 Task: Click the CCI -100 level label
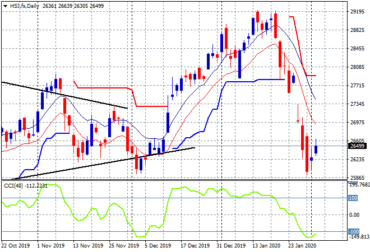(354, 231)
